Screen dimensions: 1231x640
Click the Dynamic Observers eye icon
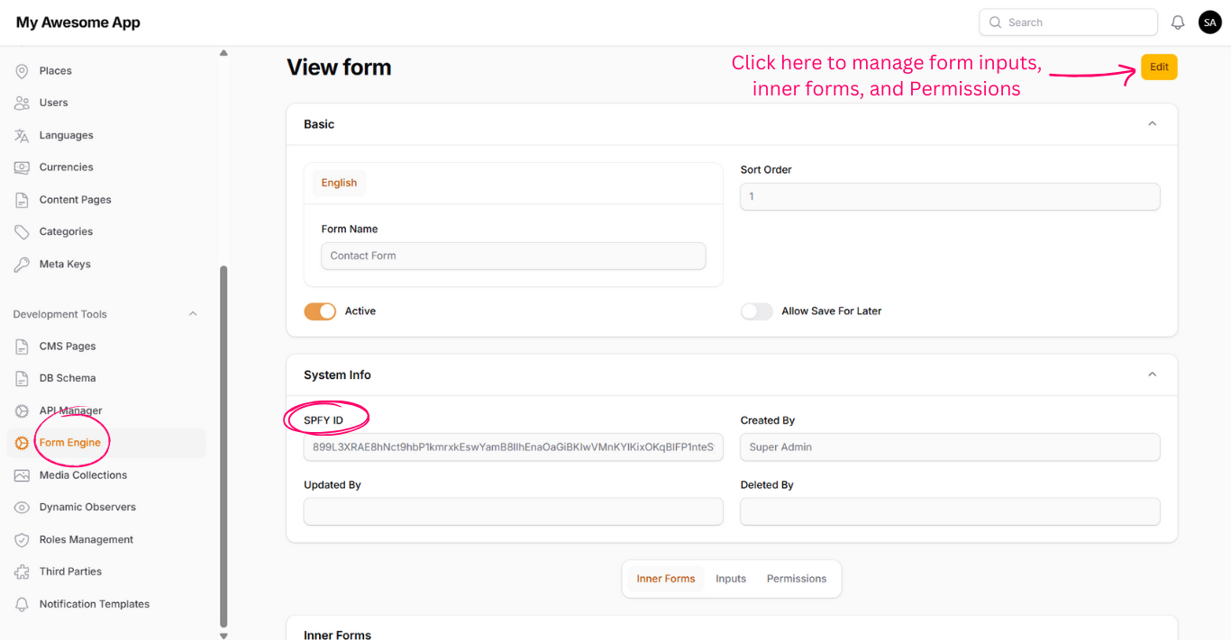click(22, 508)
